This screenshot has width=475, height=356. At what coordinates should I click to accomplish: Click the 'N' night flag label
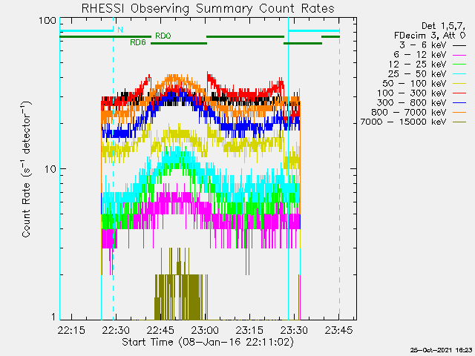point(120,30)
